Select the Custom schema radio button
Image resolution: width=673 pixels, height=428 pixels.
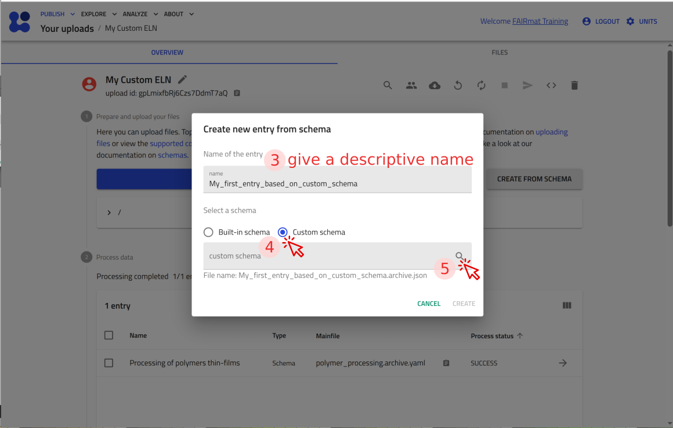283,232
